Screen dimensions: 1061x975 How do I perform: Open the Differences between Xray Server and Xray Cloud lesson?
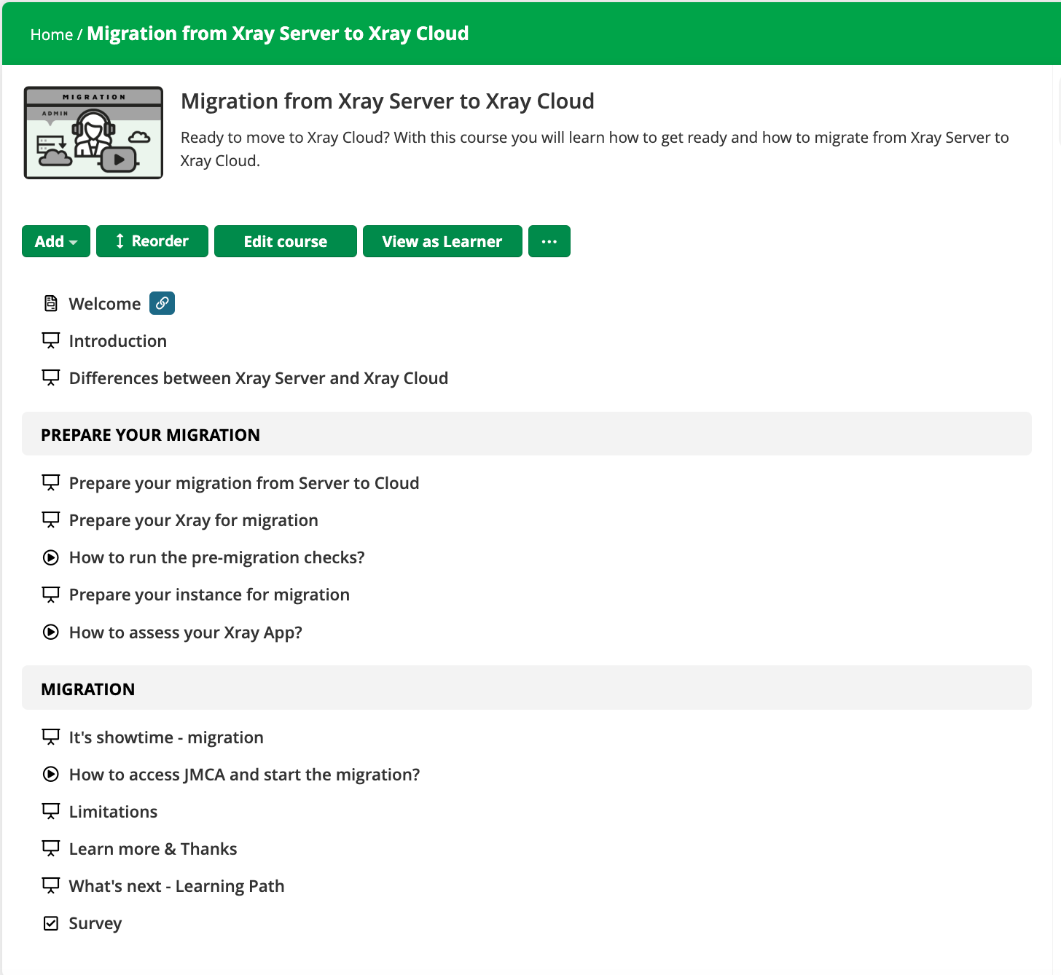click(258, 378)
